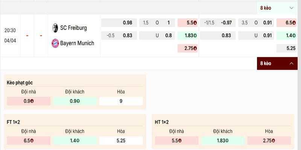Select Hòa odds 9 in Kèo phạt góc
This screenshot has height=150, width=301.
121,101
